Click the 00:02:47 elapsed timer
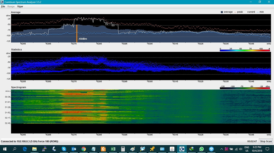This screenshot has height=153, width=274. [252, 141]
